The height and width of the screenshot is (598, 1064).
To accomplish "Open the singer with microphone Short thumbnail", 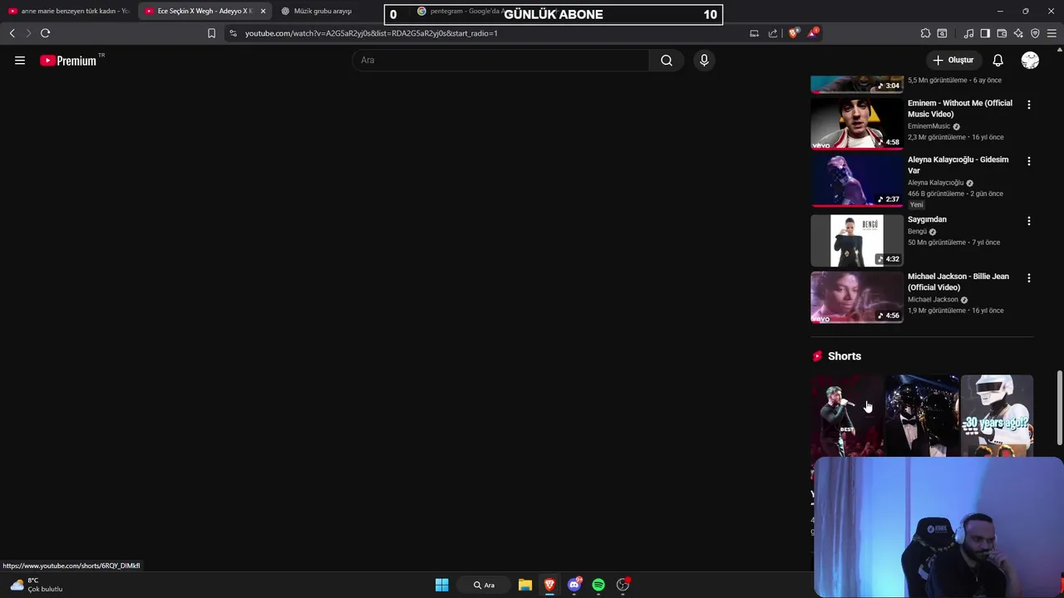I will (x=847, y=415).
